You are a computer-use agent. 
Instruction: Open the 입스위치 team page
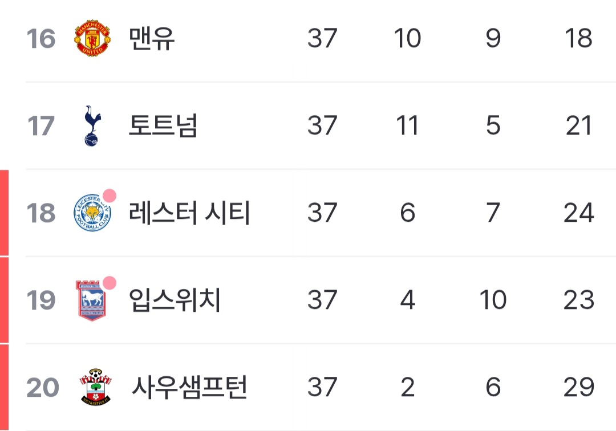175,300
